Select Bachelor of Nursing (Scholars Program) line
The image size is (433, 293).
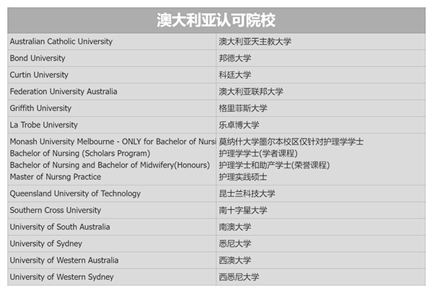pos(80,153)
